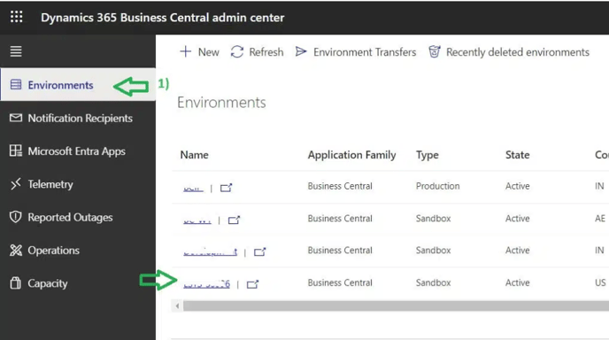Screen dimensions: 609x340
Task: Open the app launcher grid icon
Action: point(16,17)
